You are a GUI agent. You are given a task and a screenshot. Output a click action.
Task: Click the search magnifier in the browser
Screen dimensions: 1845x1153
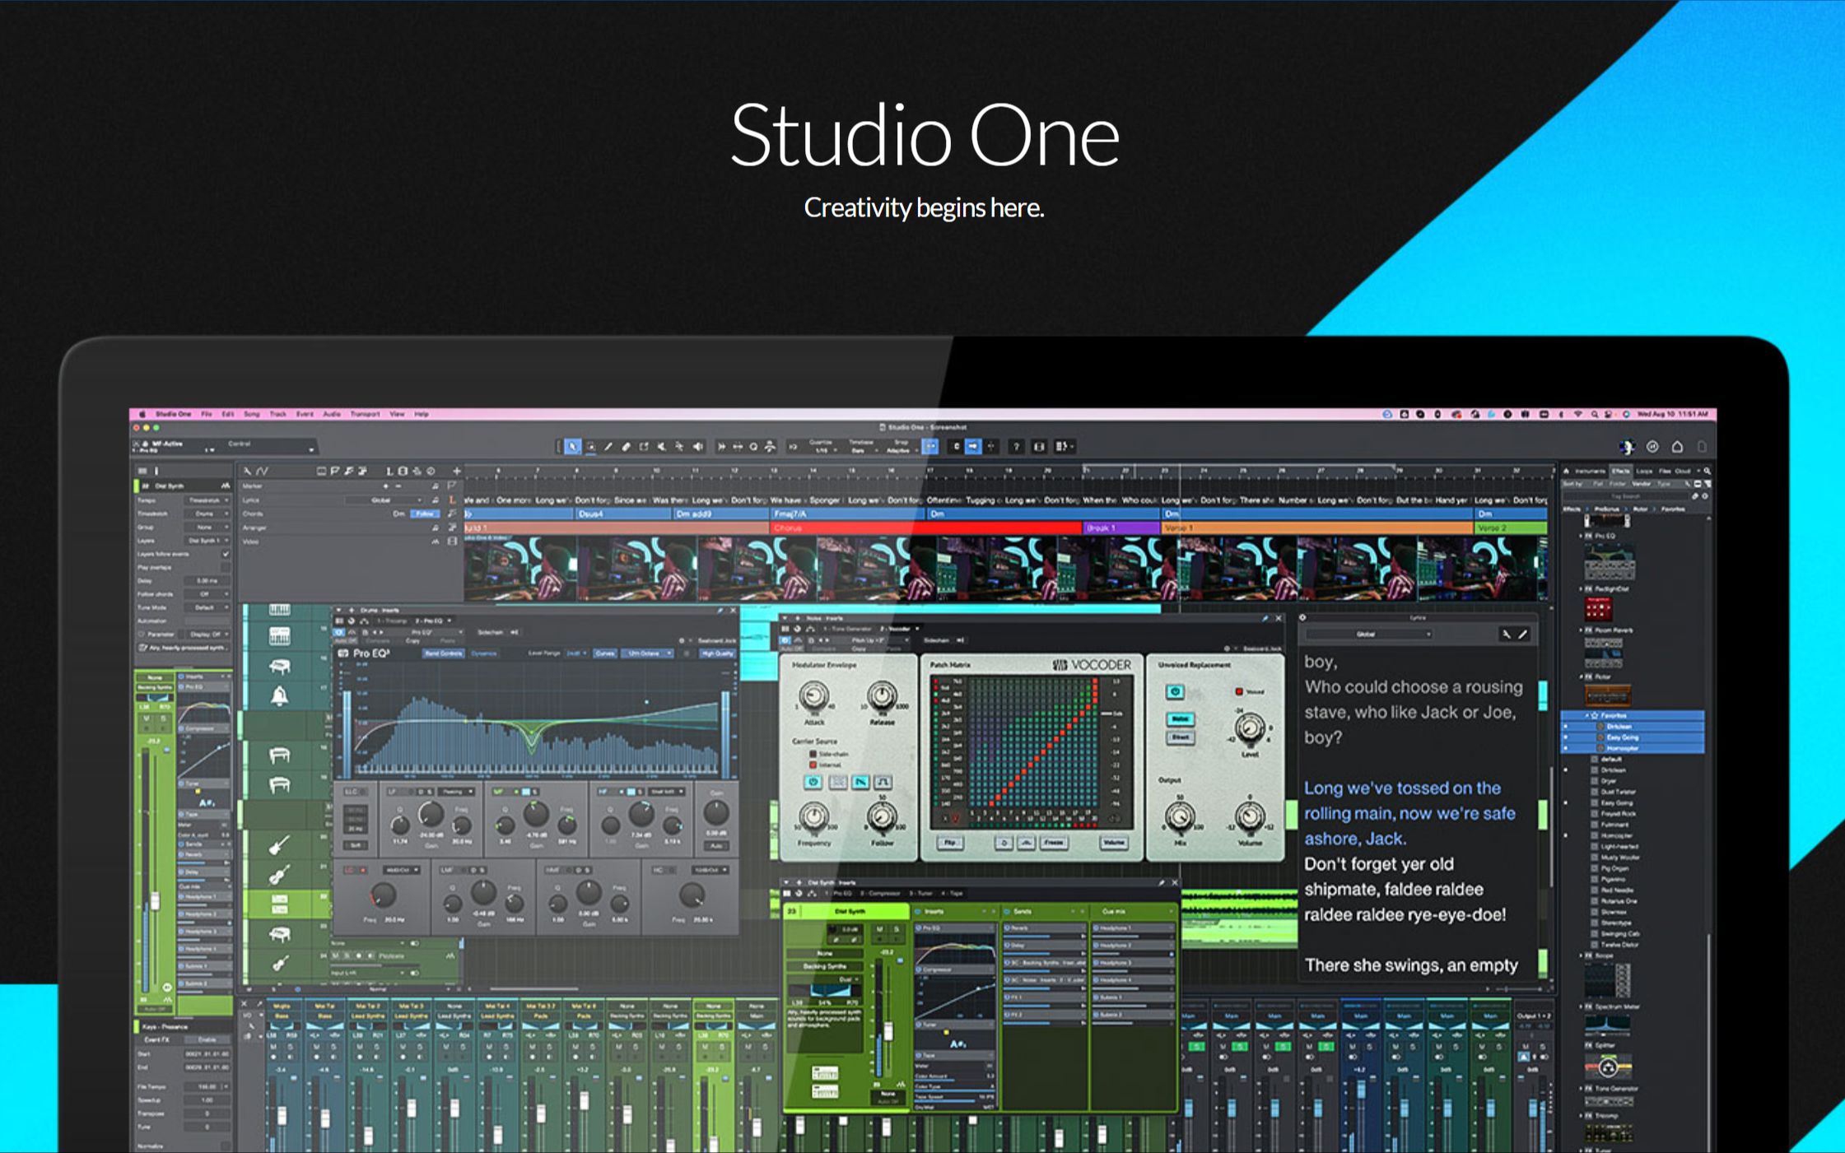pyautogui.click(x=1708, y=472)
